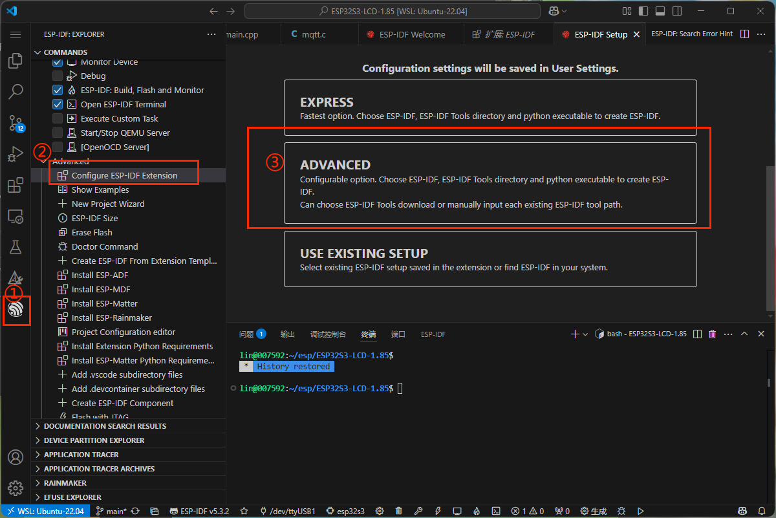Open the Run and Debug view
Image resolution: width=776 pixels, height=518 pixels.
(16, 154)
